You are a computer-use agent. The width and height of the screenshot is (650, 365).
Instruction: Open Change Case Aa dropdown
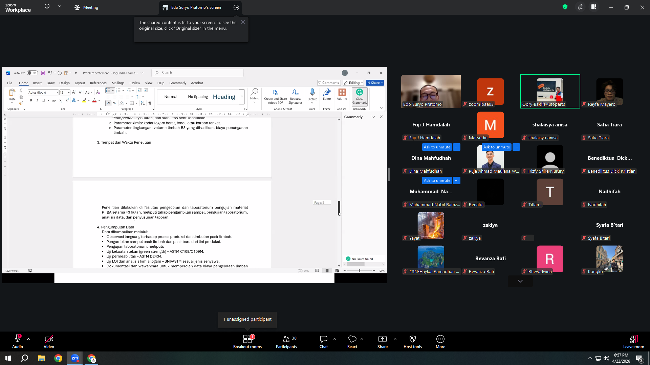88,92
